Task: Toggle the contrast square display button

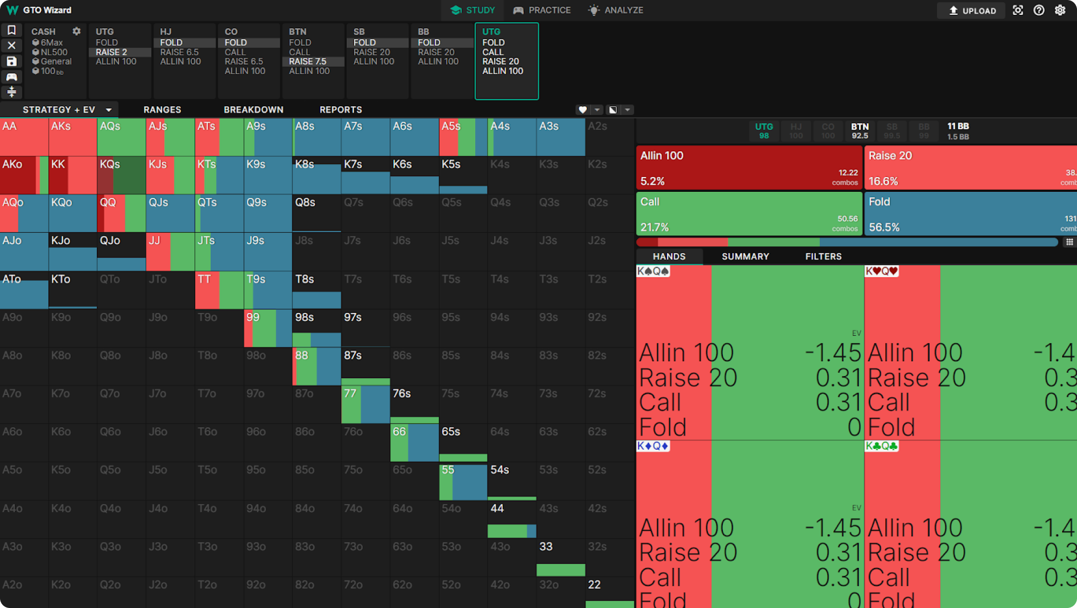Action: (613, 110)
